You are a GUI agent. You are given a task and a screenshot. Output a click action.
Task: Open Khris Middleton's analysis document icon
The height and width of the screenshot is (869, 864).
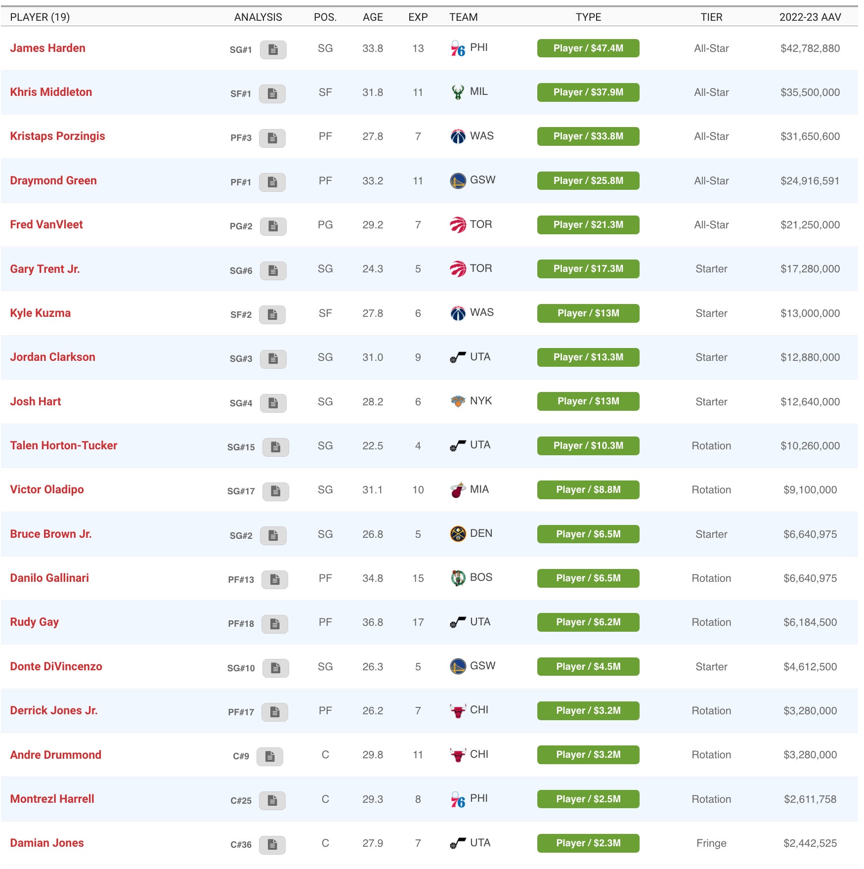click(x=272, y=93)
